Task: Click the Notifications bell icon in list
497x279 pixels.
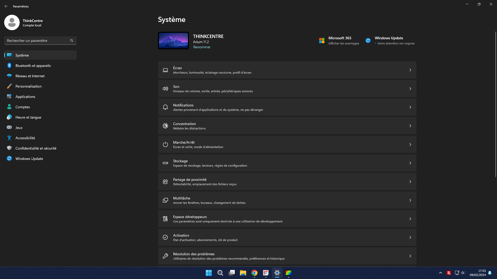Action: (x=165, y=107)
